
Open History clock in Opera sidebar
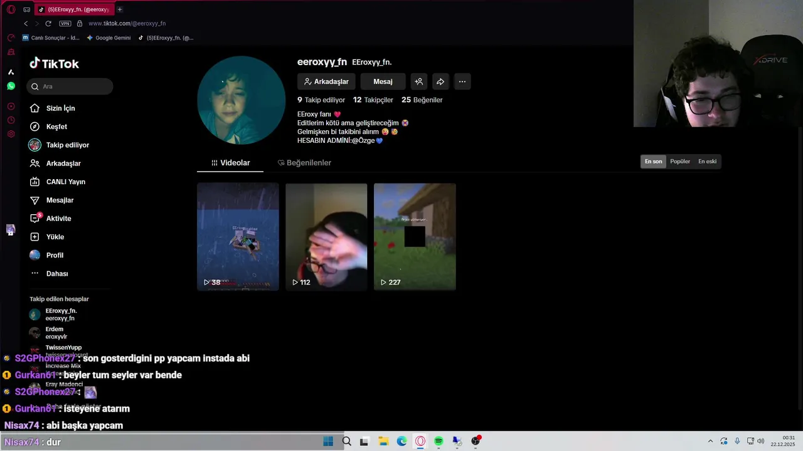coord(11,120)
